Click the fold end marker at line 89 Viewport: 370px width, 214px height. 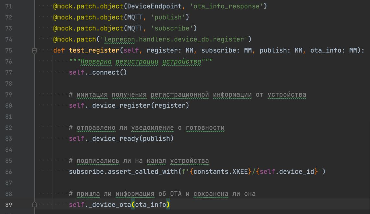click(34, 205)
